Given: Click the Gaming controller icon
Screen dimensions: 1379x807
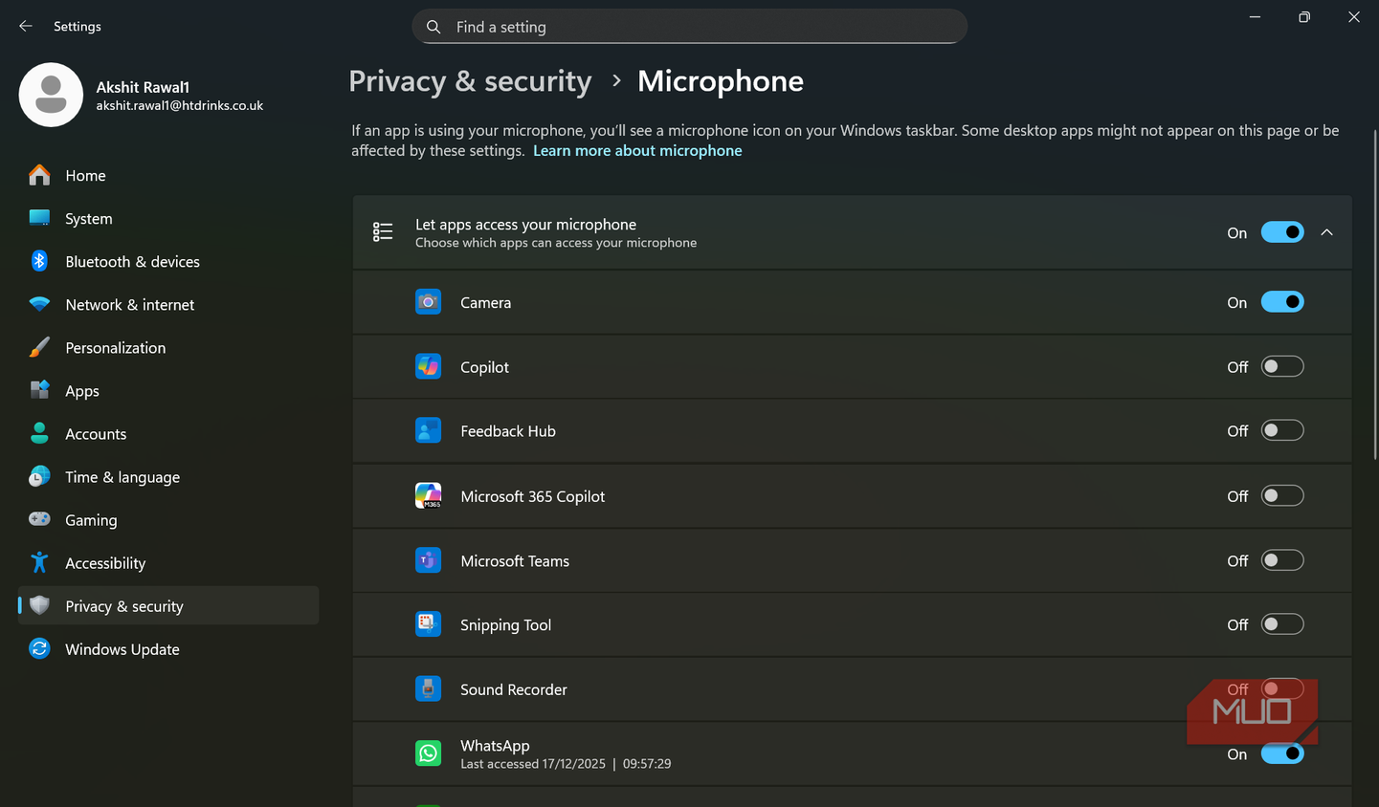Looking at the screenshot, I should click(39, 519).
